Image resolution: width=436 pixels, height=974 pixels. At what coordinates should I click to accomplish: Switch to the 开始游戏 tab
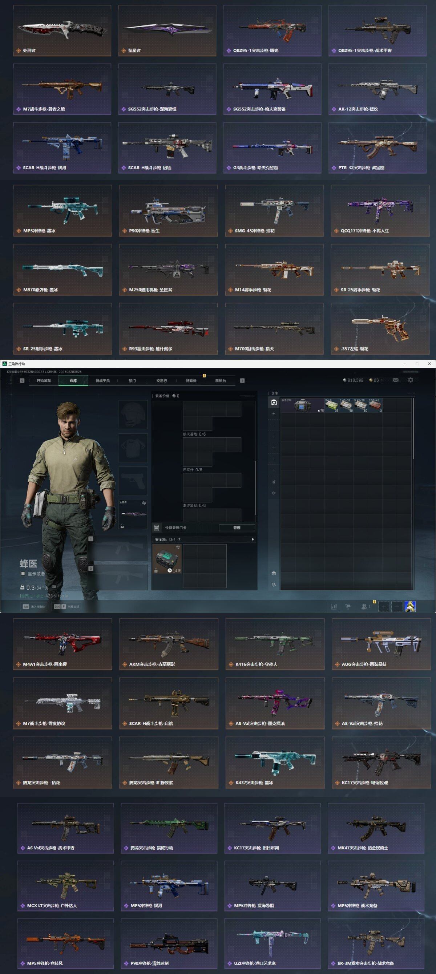click(x=44, y=381)
